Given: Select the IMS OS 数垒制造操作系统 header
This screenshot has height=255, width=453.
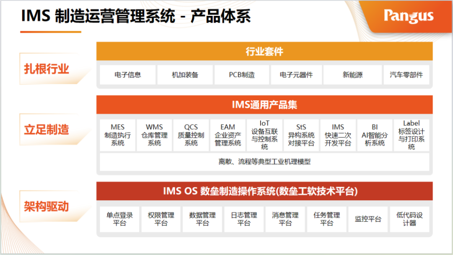Looking at the screenshot, I should 264,191.
